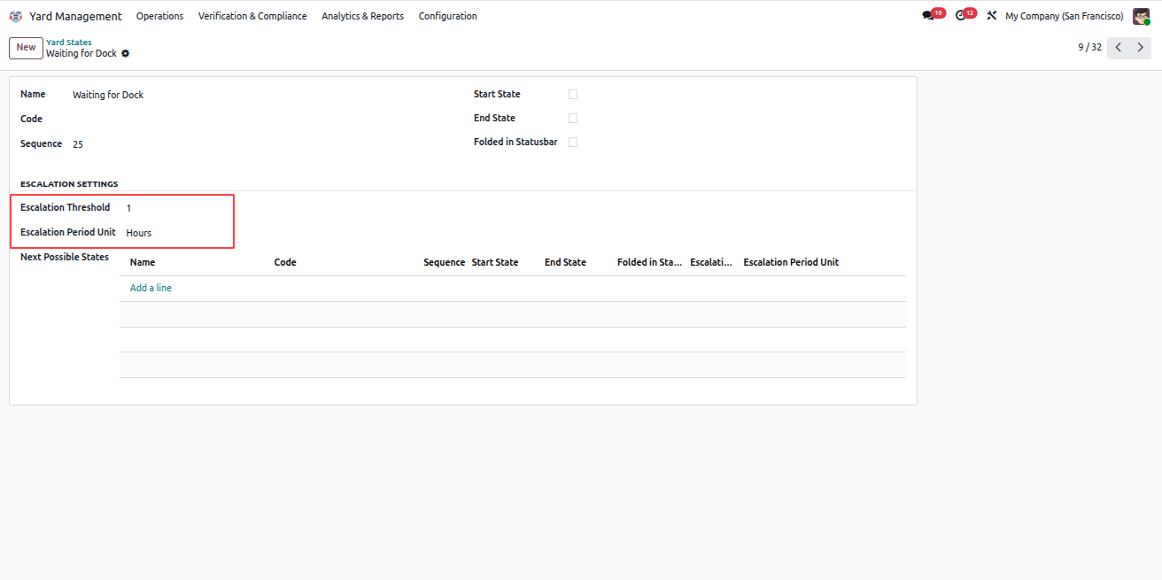Go back to Yard States breadcrumb
The height and width of the screenshot is (580, 1162).
[x=69, y=43]
